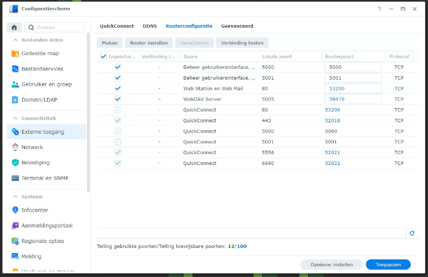
Task: Open Terminal en SNMP icon
Action: pos(15,178)
